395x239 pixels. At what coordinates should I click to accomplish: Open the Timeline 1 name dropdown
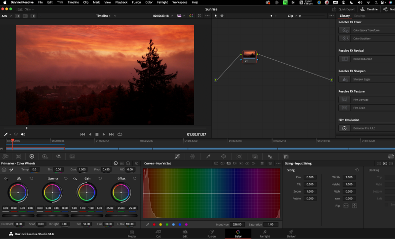(106, 16)
